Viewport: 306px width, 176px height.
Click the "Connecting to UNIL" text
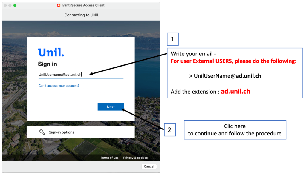pos(82,15)
